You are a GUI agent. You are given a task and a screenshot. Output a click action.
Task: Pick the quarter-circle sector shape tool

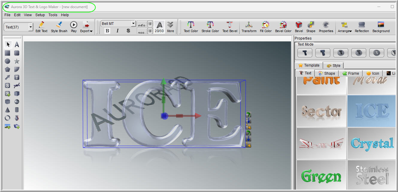pos(17,69)
